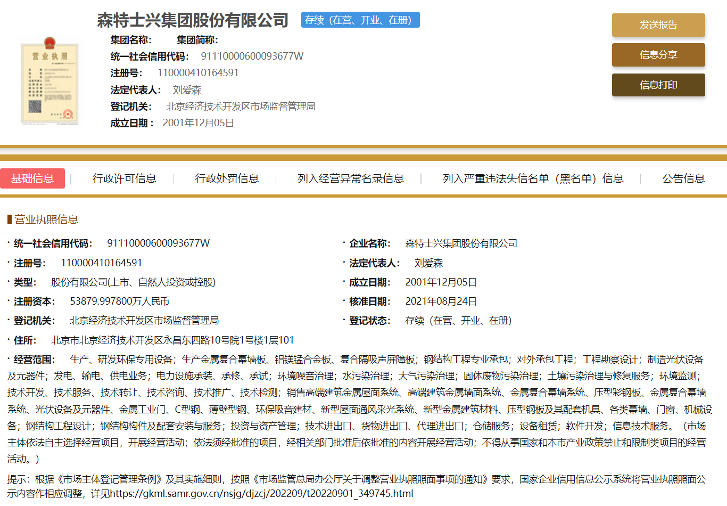727x506 pixels.
Task: Click the 集团简称 label in header
Action: pos(197,40)
